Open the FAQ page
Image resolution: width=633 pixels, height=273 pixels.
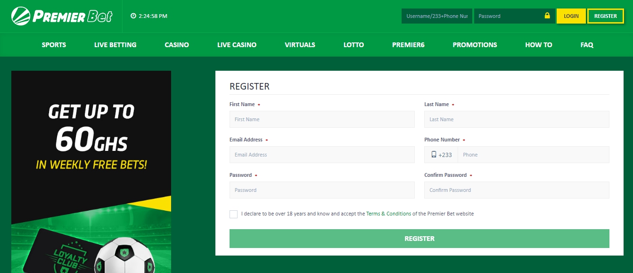[x=587, y=45]
